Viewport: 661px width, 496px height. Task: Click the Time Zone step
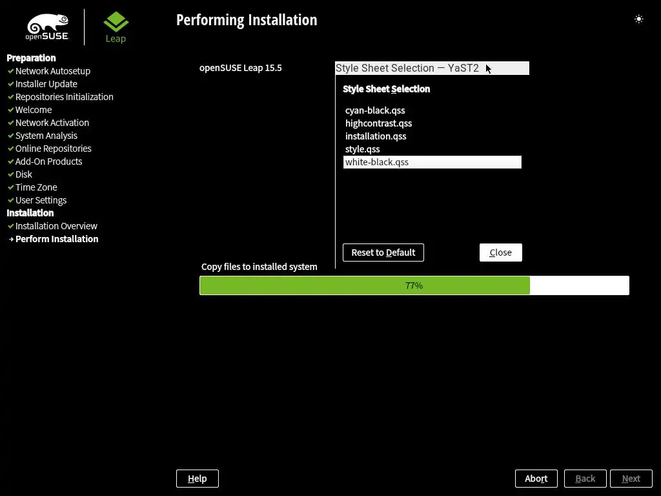coord(36,187)
